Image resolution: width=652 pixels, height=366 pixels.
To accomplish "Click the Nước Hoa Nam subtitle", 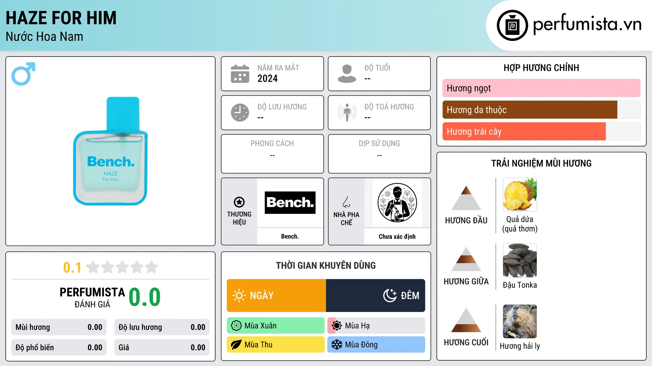I will (x=45, y=37).
